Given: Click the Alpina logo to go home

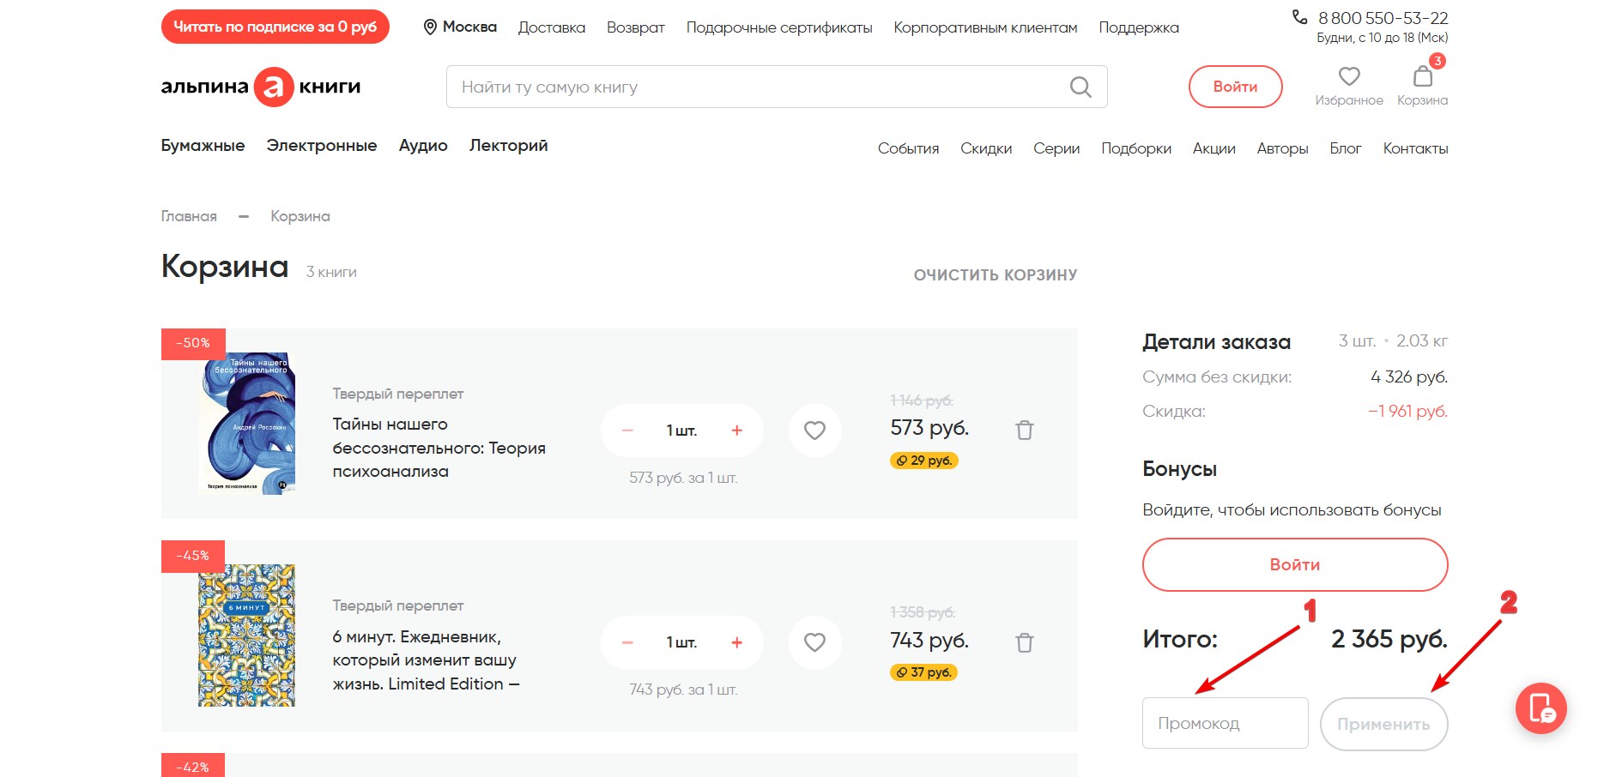Looking at the screenshot, I should tap(261, 87).
